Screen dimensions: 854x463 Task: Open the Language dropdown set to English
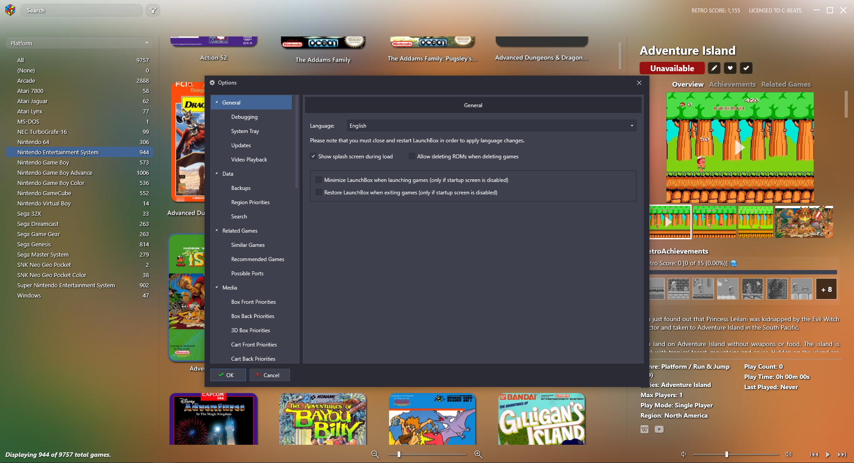491,126
